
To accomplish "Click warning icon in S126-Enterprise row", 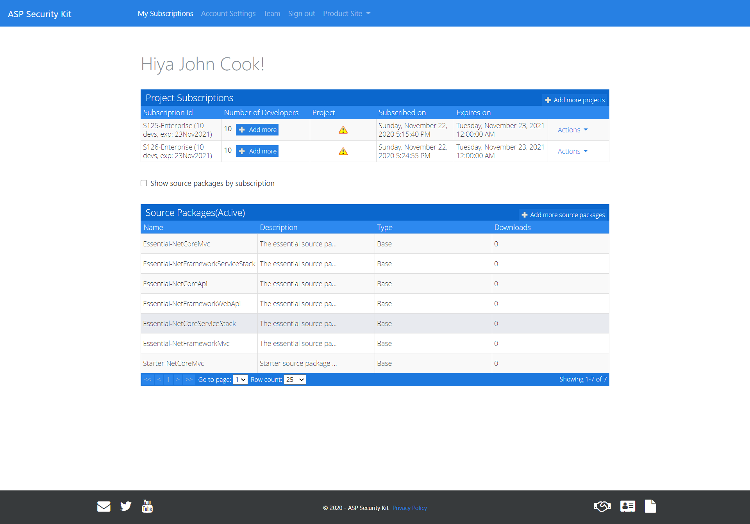I will 343,151.
